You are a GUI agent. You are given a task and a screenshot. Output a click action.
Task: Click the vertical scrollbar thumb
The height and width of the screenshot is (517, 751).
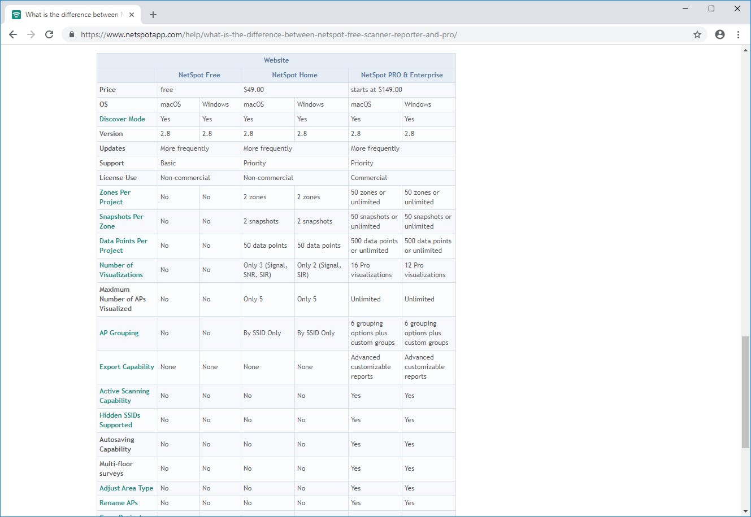745,392
